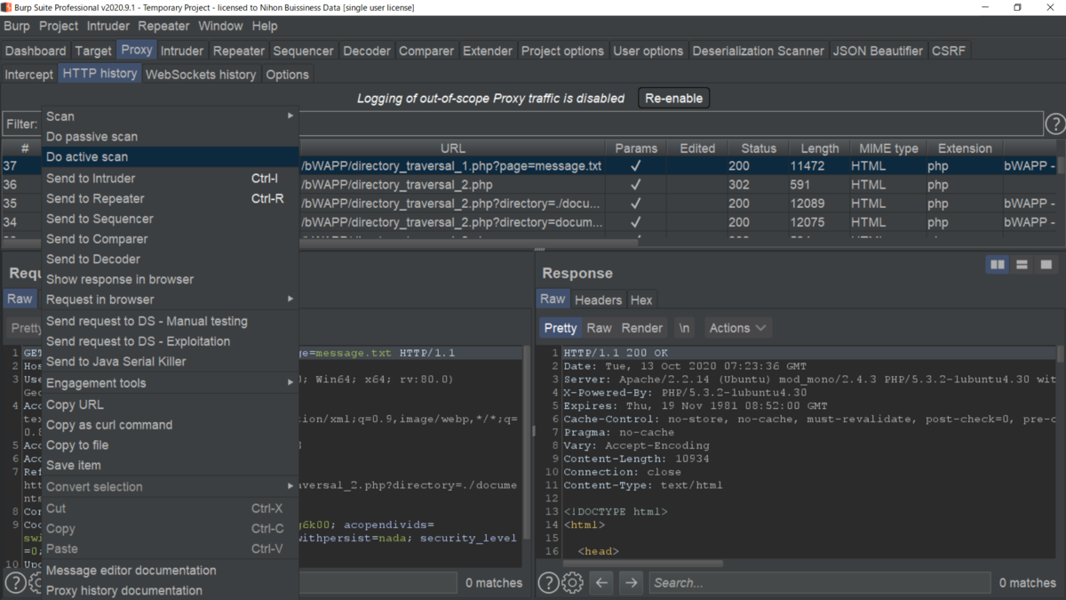This screenshot has height=600, width=1066.
Task: Open response search settings gear icon
Action: coord(573,583)
